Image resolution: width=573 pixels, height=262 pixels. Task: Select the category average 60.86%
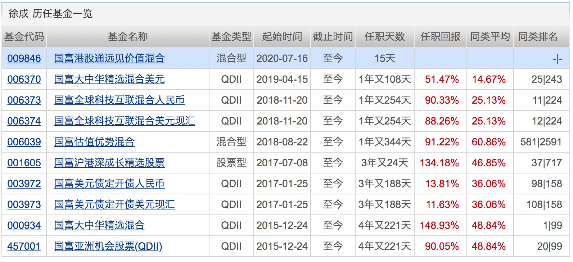click(489, 142)
